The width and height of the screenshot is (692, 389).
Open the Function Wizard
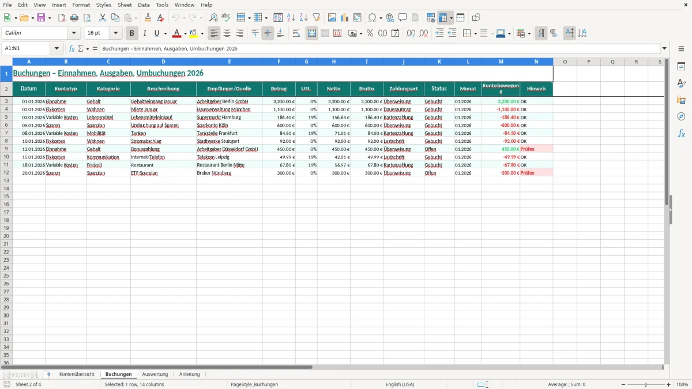[72, 49]
